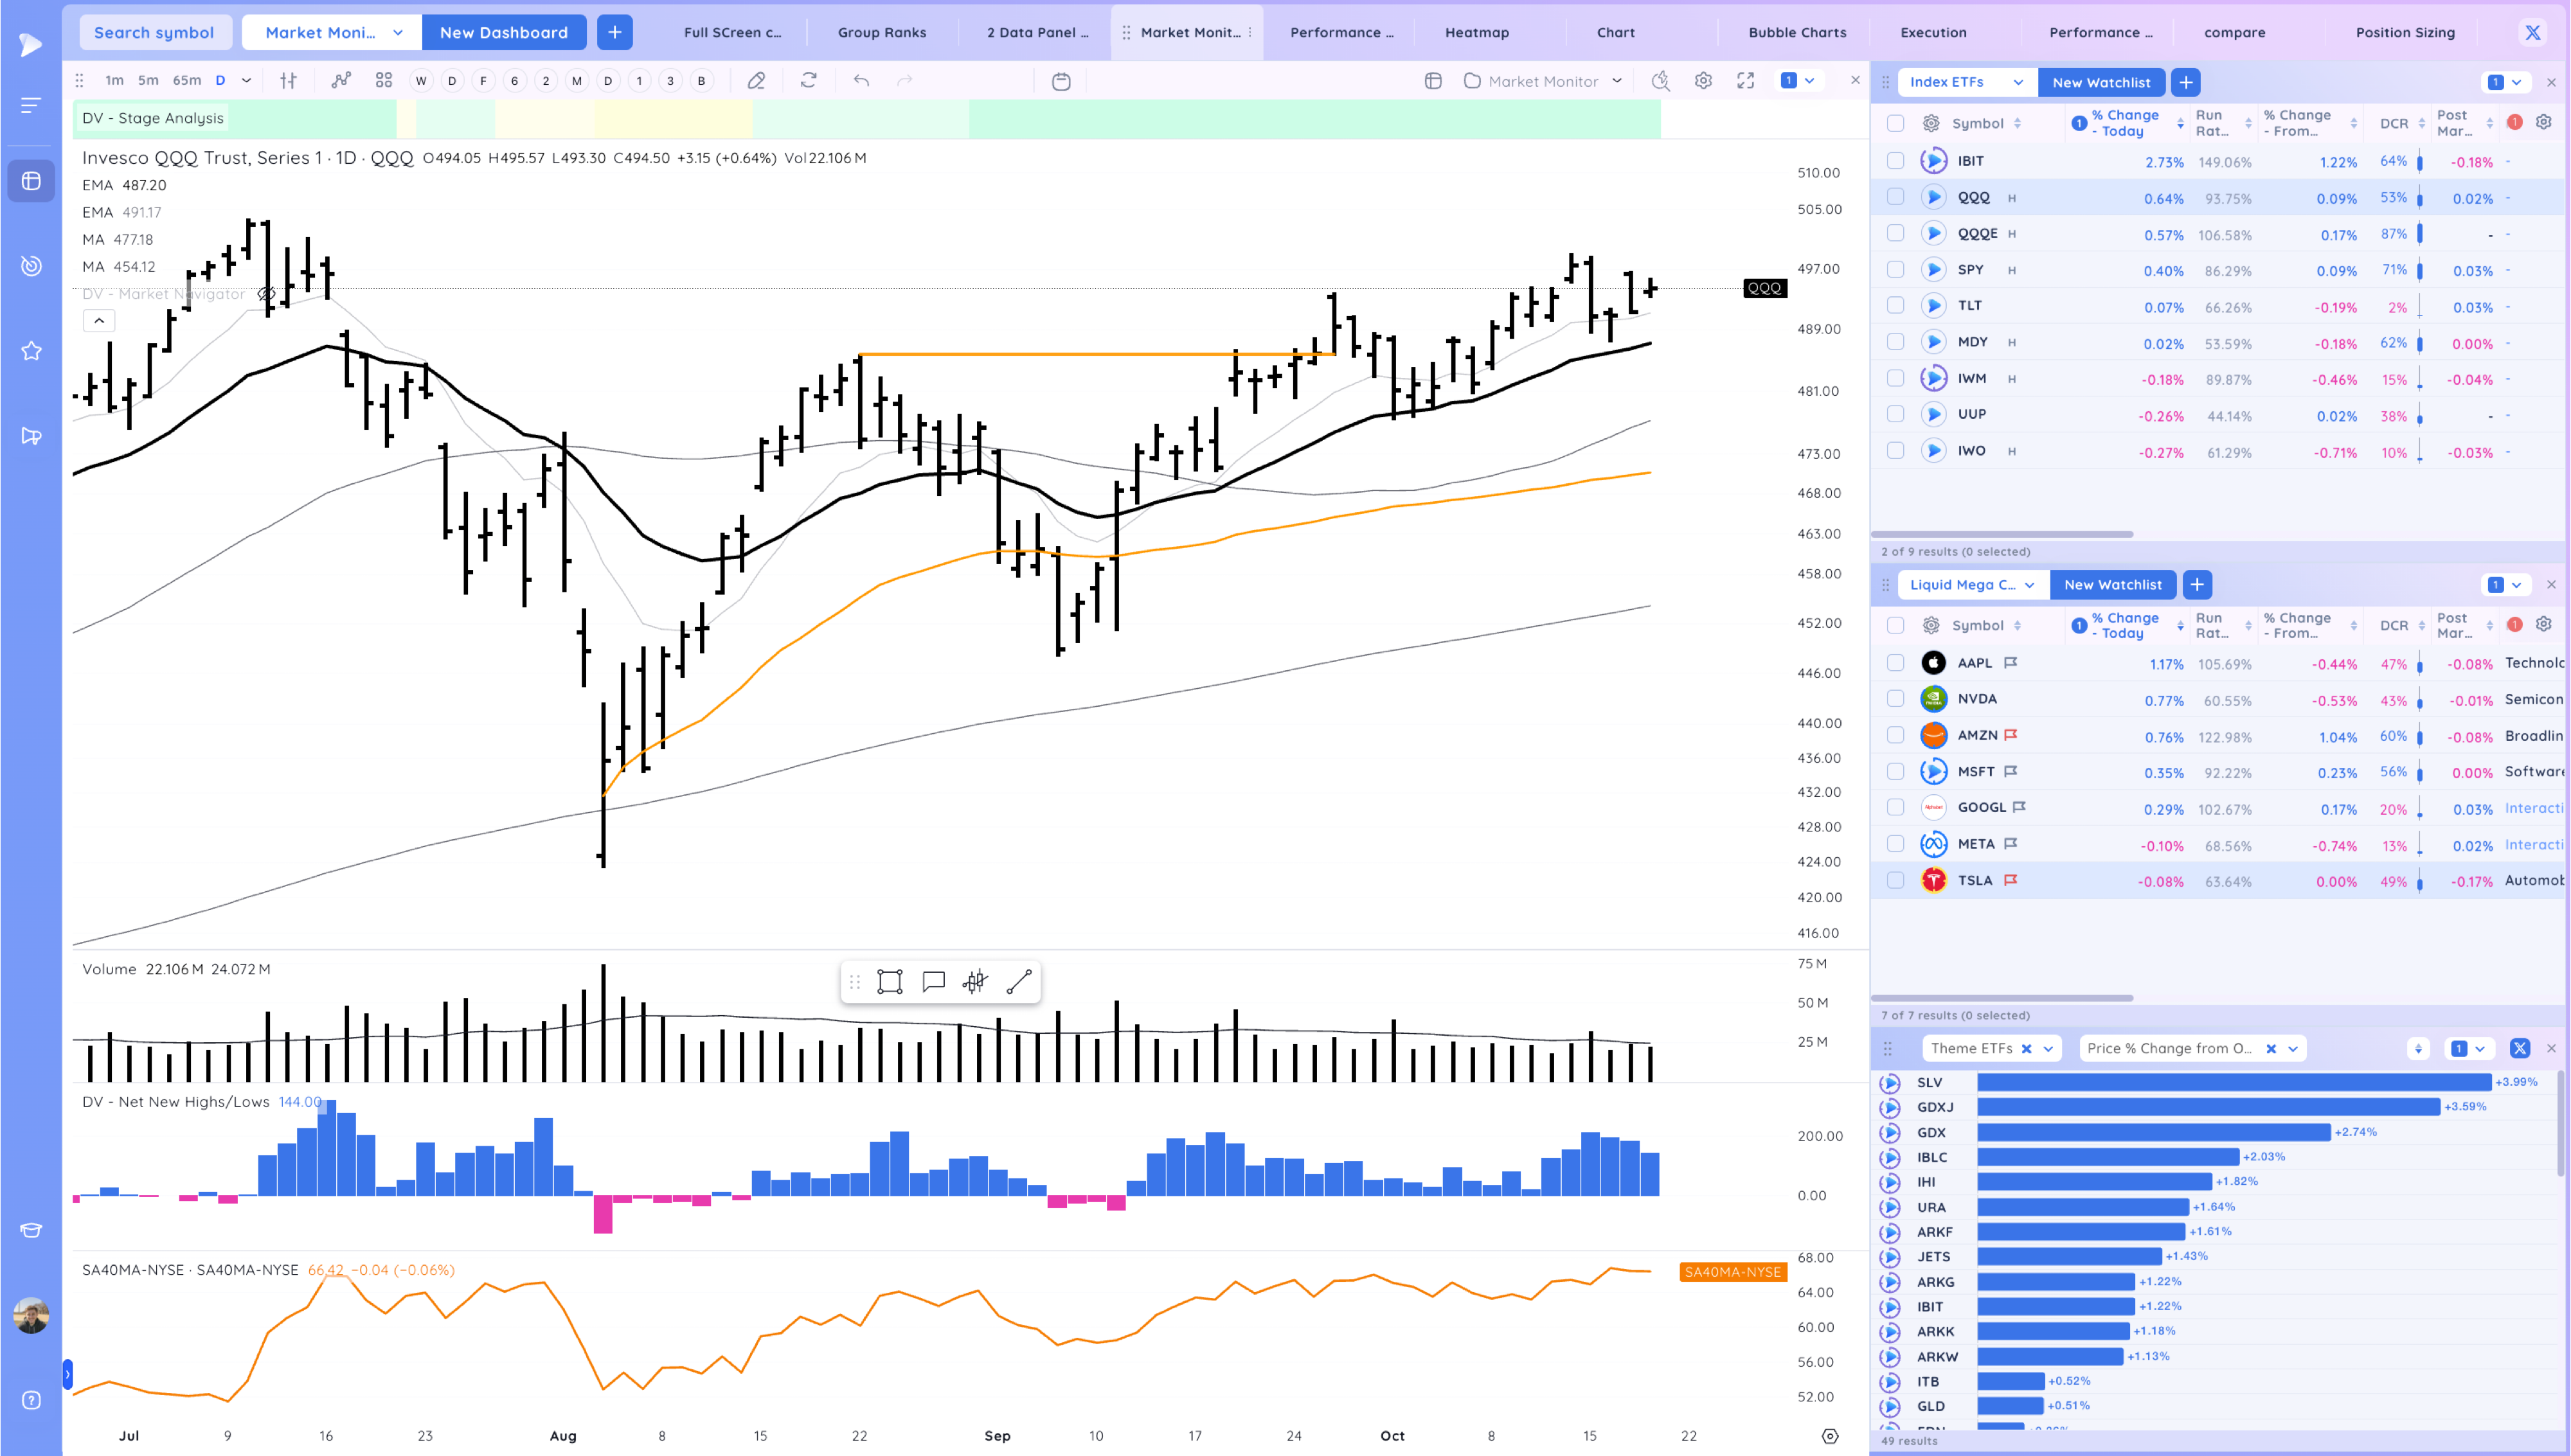
Task: Select the rectangle drawing tool
Action: (889, 982)
